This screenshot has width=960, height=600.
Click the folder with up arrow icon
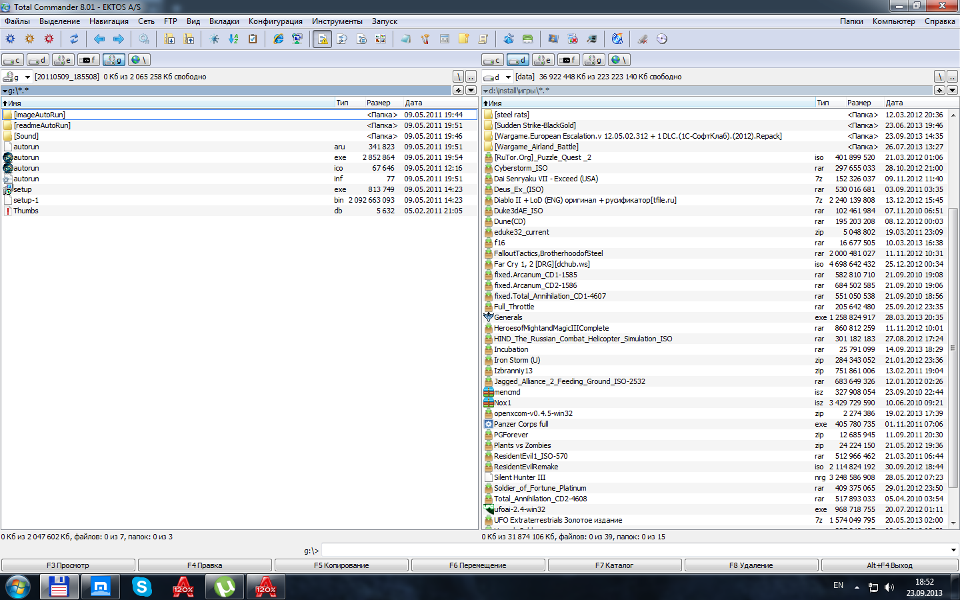tap(189, 39)
